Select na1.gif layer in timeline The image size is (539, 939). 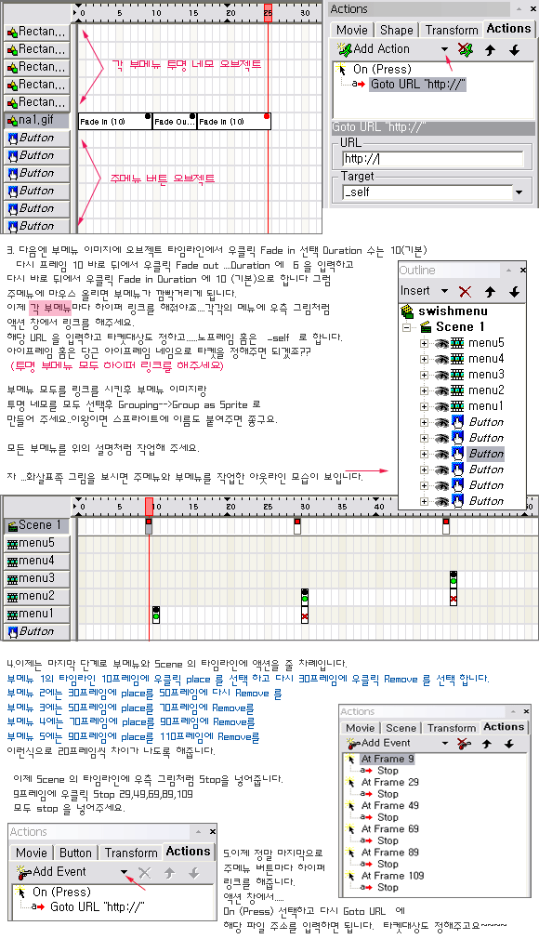coord(37,120)
